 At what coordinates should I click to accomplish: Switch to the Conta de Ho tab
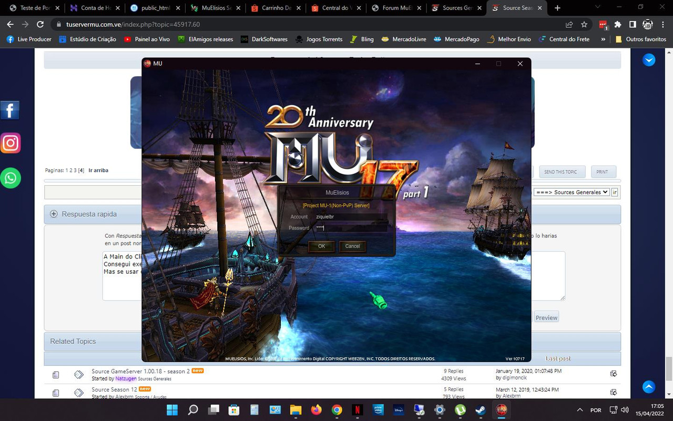click(95, 8)
